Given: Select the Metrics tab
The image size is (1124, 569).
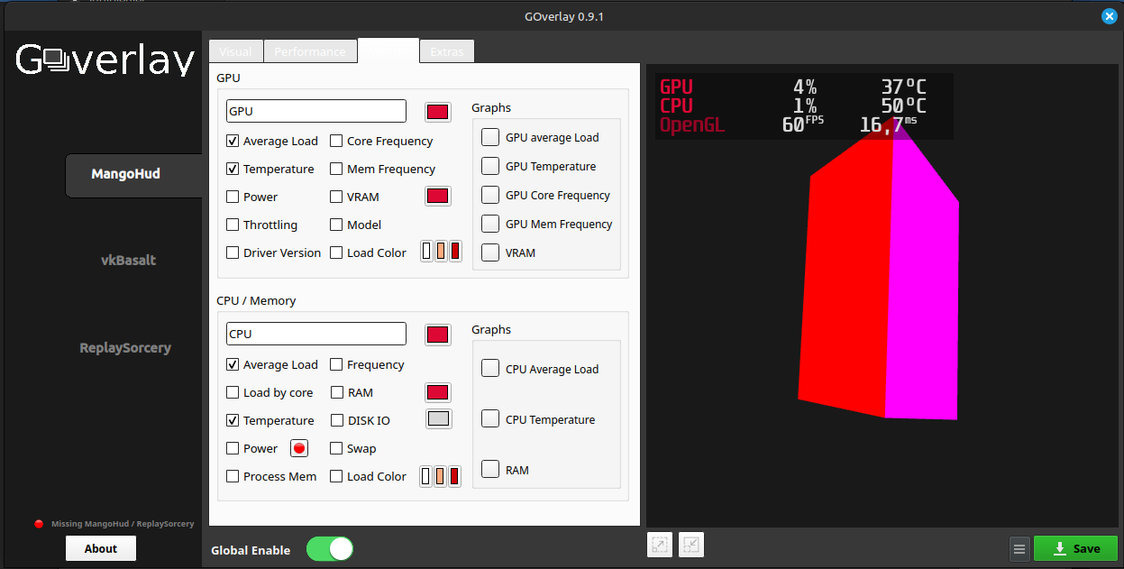Looking at the screenshot, I should (388, 50).
